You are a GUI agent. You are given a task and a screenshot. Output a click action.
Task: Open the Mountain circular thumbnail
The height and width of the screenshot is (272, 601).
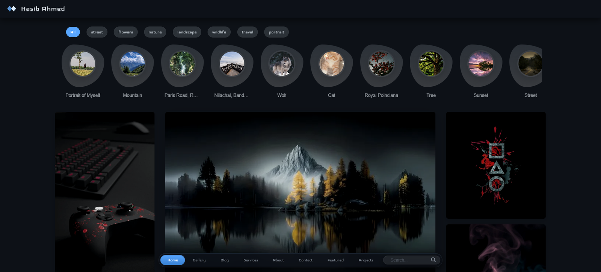(132, 64)
